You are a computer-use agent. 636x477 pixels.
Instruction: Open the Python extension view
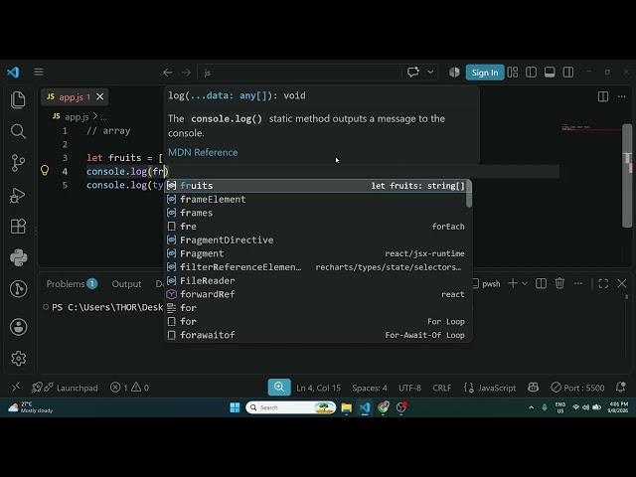(18, 257)
